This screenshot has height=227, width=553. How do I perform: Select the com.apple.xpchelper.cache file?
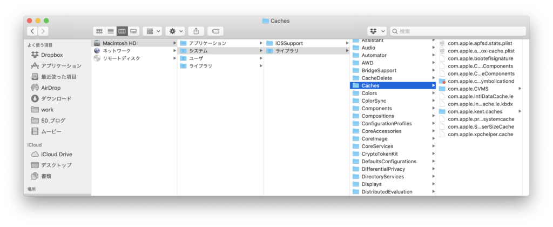click(480, 134)
